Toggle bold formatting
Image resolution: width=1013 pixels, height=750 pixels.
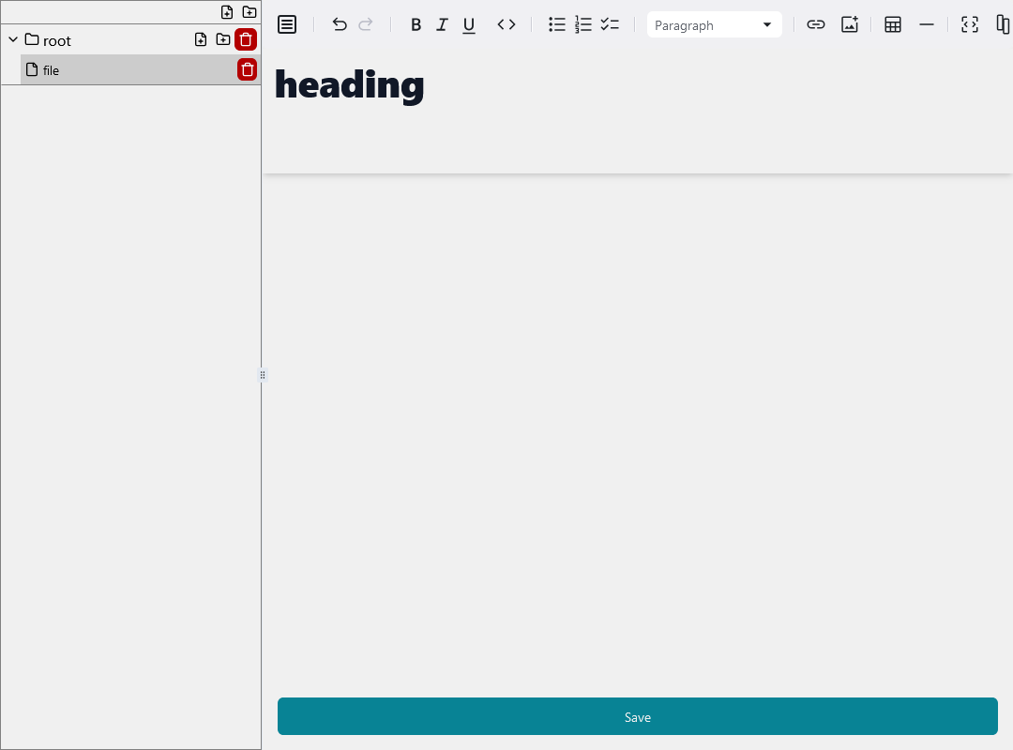click(416, 24)
